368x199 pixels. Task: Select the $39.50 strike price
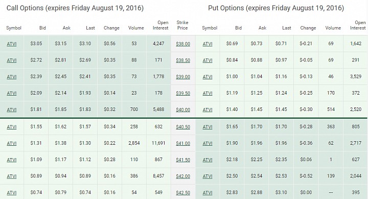(x=183, y=93)
